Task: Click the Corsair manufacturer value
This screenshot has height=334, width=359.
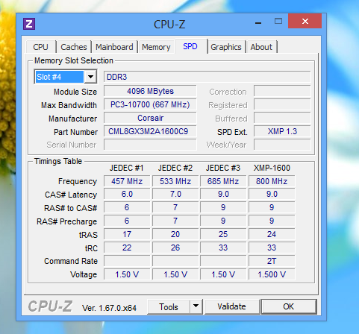Action: (150, 118)
